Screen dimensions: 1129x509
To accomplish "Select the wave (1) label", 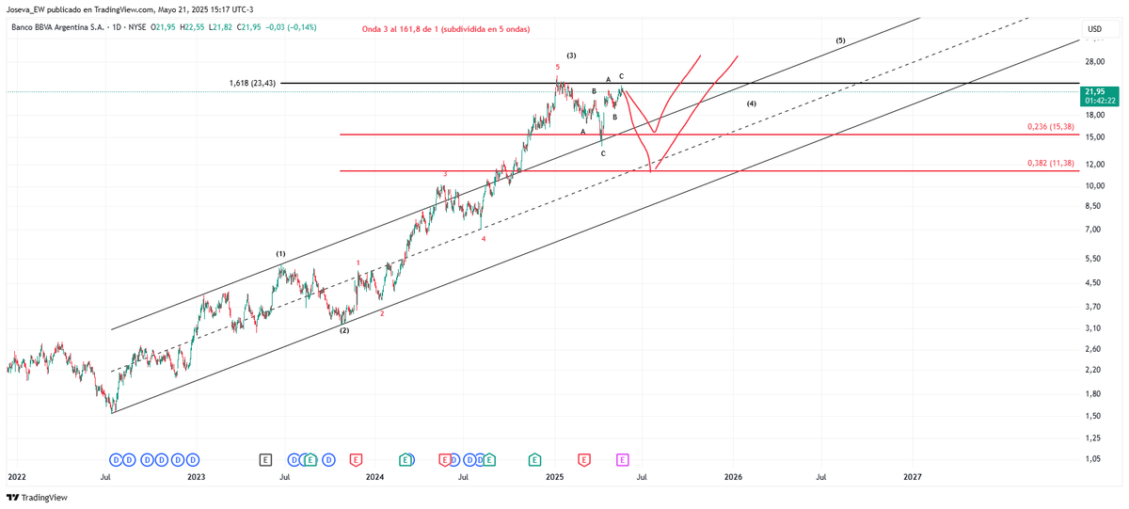I will click(x=280, y=254).
